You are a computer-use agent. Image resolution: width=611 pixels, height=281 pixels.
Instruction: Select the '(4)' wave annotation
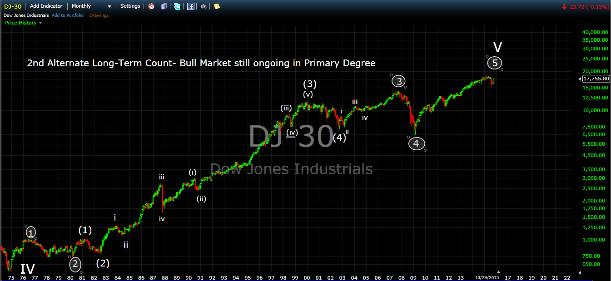click(x=339, y=138)
